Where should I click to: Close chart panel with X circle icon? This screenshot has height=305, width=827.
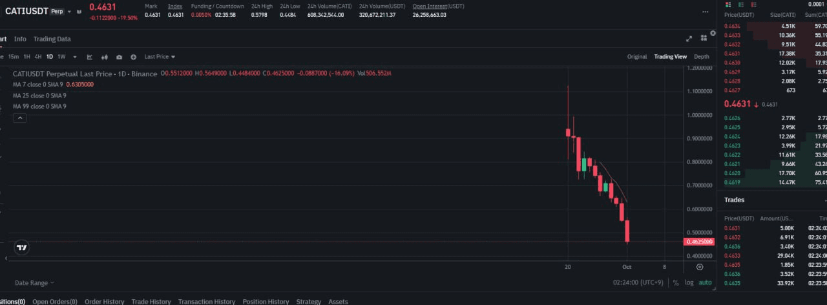click(x=713, y=32)
